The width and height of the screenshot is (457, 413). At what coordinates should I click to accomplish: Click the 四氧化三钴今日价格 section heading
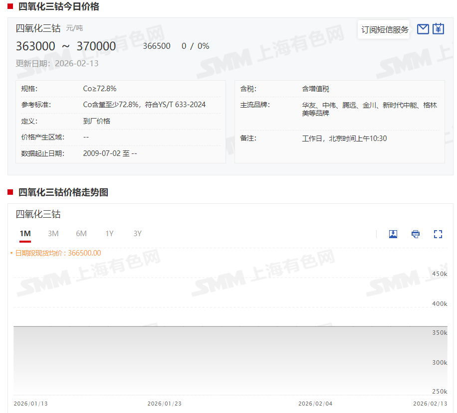(x=58, y=6)
